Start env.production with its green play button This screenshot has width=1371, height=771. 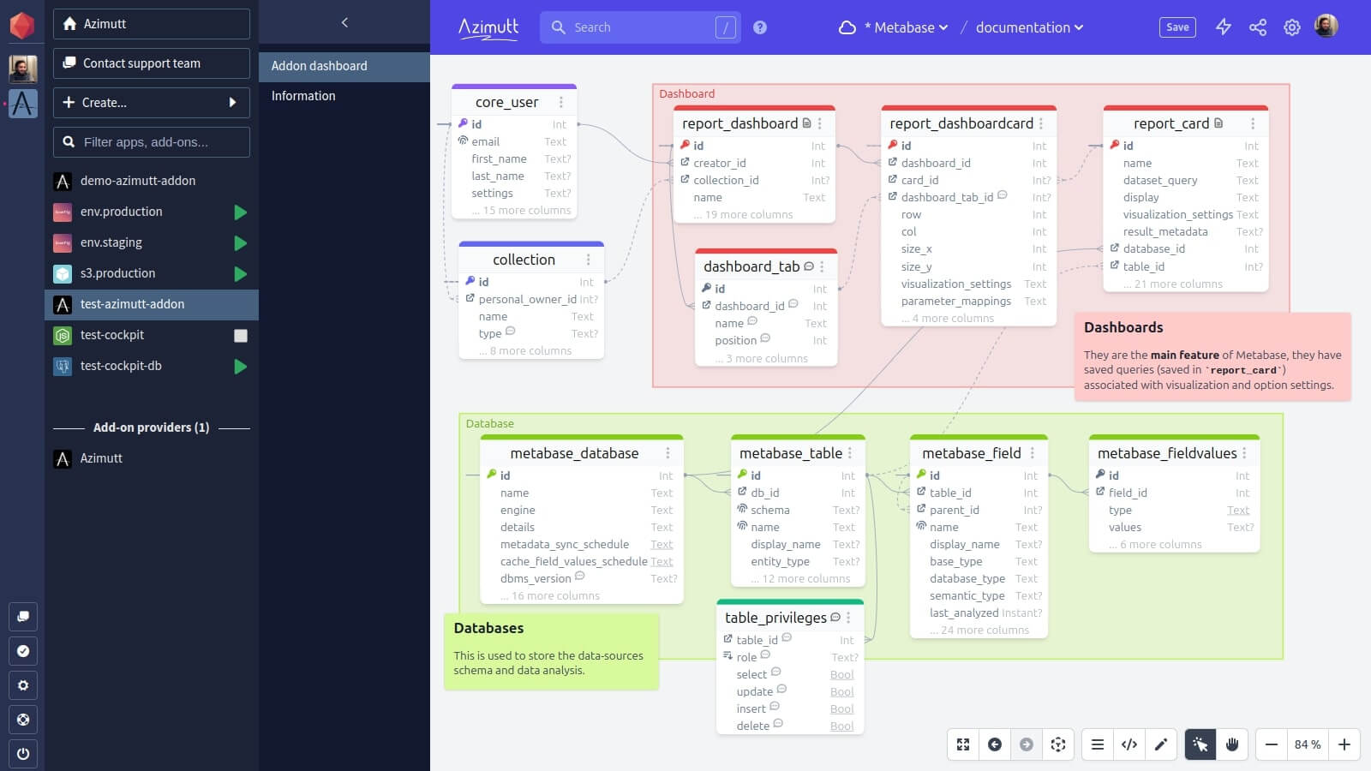241,212
